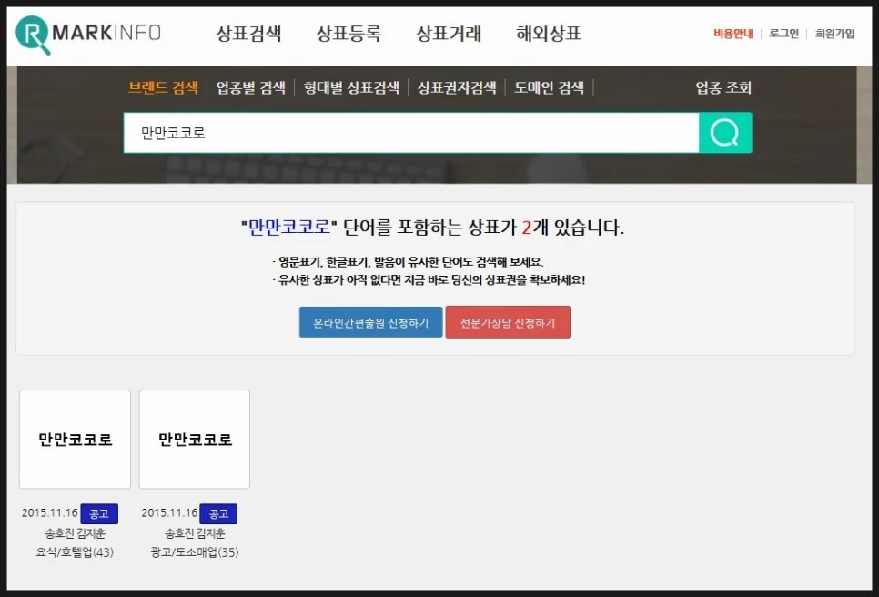879x597 pixels.
Task: Switch to the 업종별 검색 tab
Action: (x=249, y=87)
